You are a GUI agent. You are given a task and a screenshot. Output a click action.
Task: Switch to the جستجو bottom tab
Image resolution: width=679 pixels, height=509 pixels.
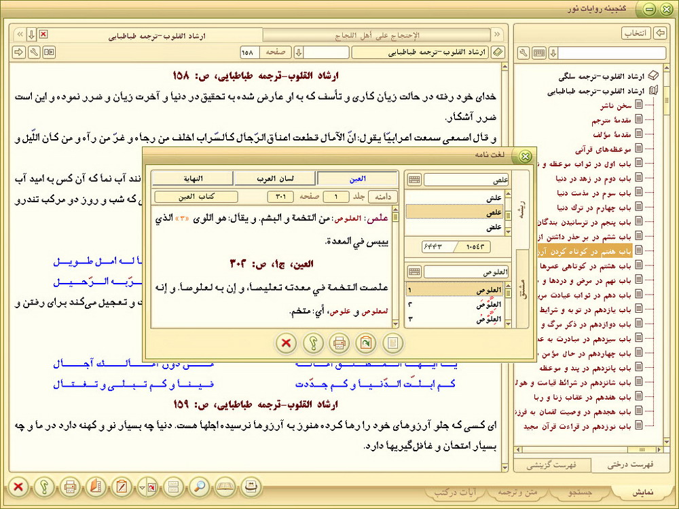[x=581, y=493]
